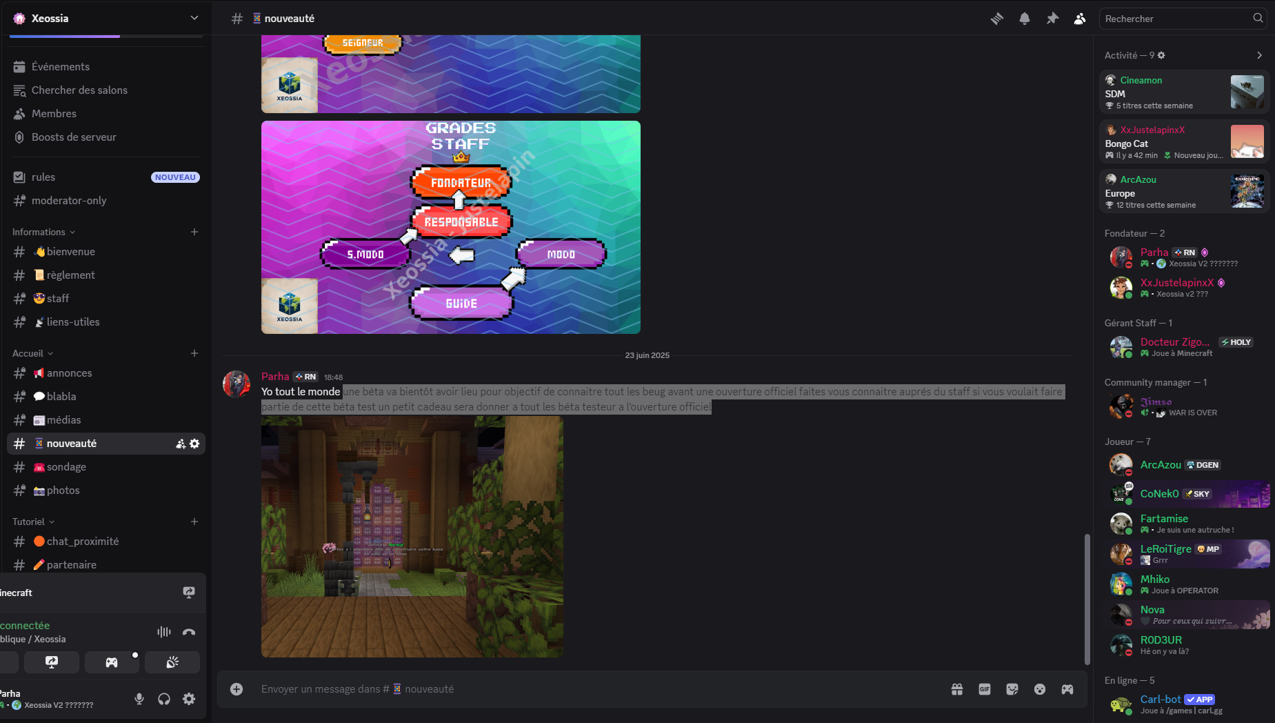
Task: Open Carl-bot member entry
Action: pyautogui.click(x=1187, y=704)
